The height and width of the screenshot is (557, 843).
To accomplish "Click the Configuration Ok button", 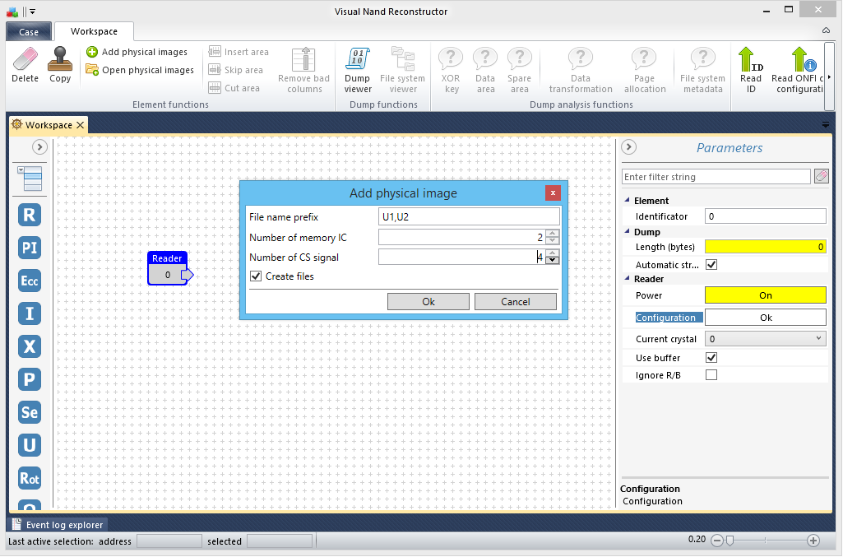I will tap(766, 318).
